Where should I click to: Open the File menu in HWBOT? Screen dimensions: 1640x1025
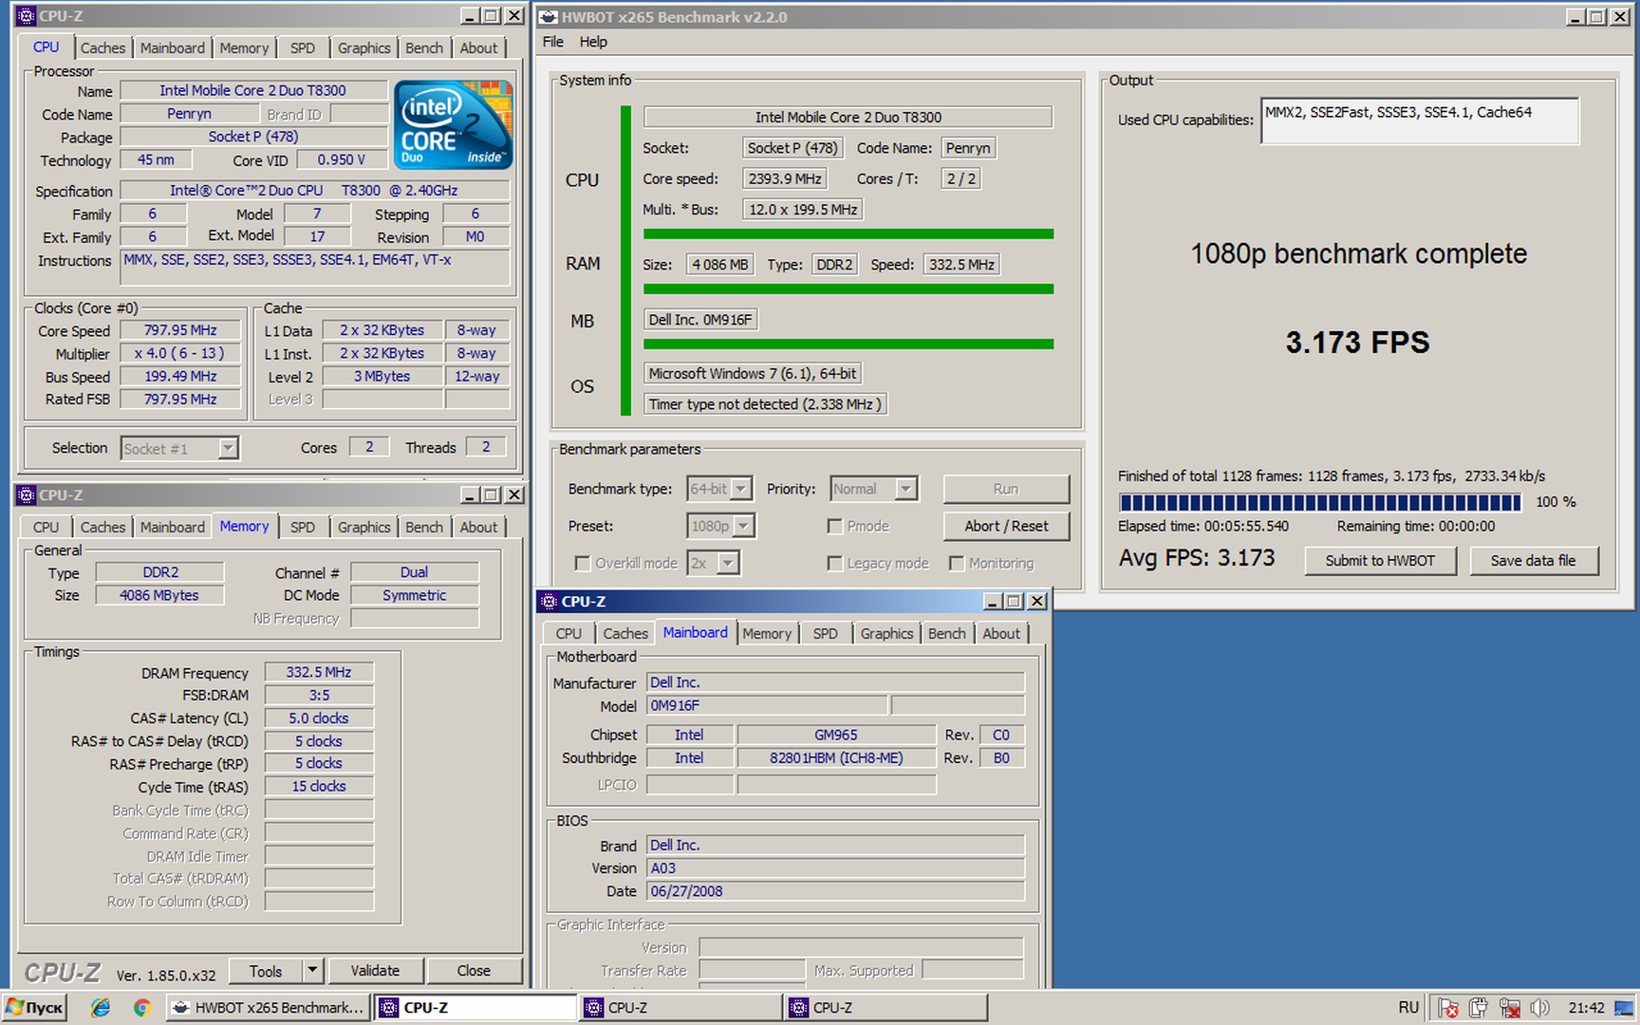pyautogui.click(x=552, y=42)
